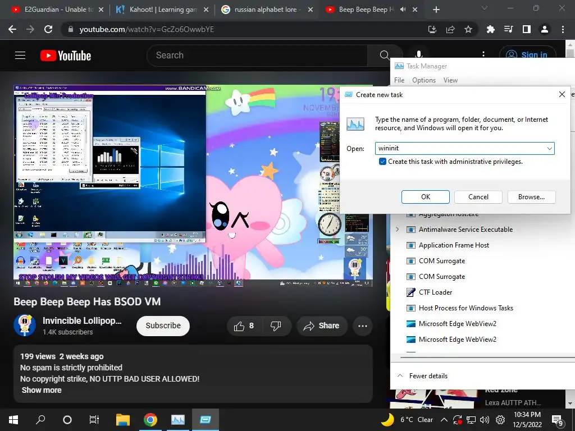Share this page via the address bar share icon

(x=450, y=29)
